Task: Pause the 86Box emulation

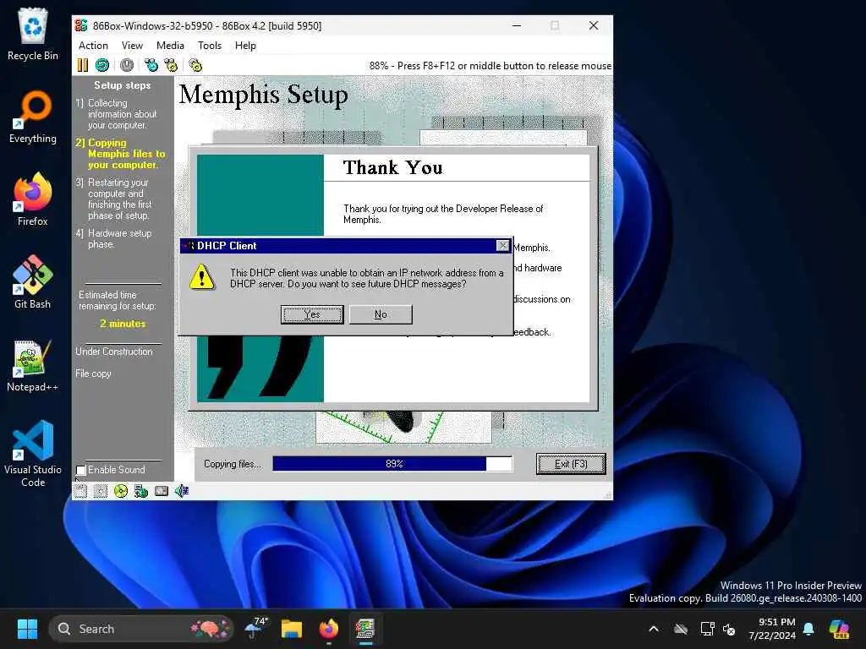Action: click(x=82, y=65)
